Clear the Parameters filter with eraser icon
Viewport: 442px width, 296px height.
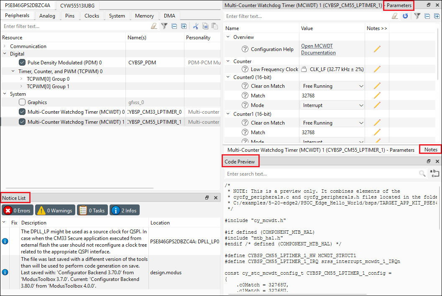click(395, 16)
